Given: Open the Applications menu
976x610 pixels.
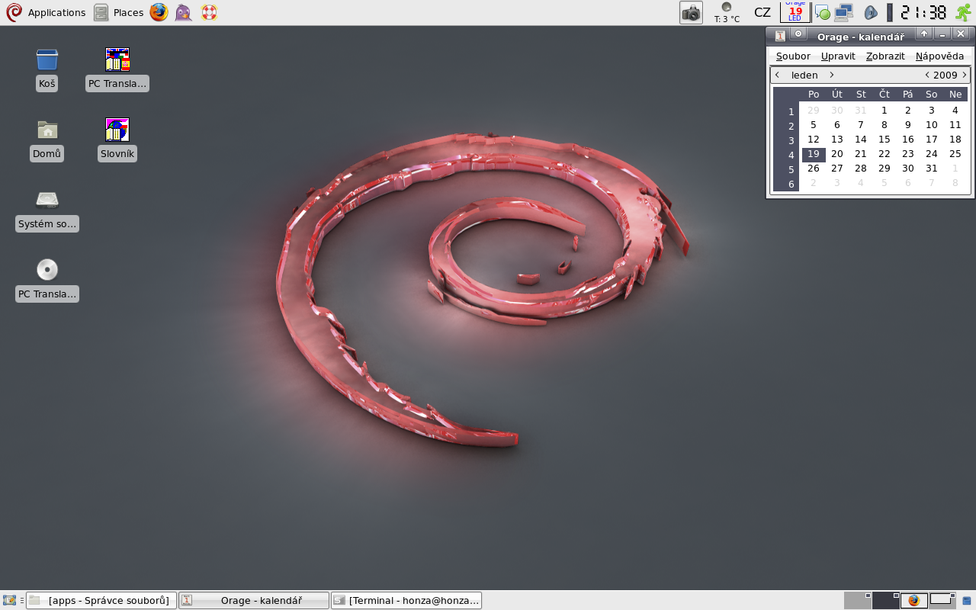Looking at the screenshot, I should pyautogui.click(x=46, y=12).
